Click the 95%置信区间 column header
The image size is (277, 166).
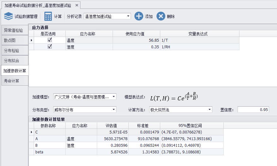(x=192, y=126)
